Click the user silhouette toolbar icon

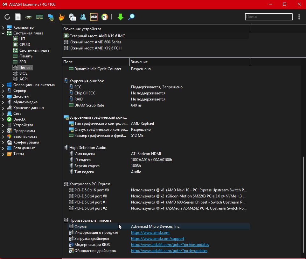tap(83, 17)
